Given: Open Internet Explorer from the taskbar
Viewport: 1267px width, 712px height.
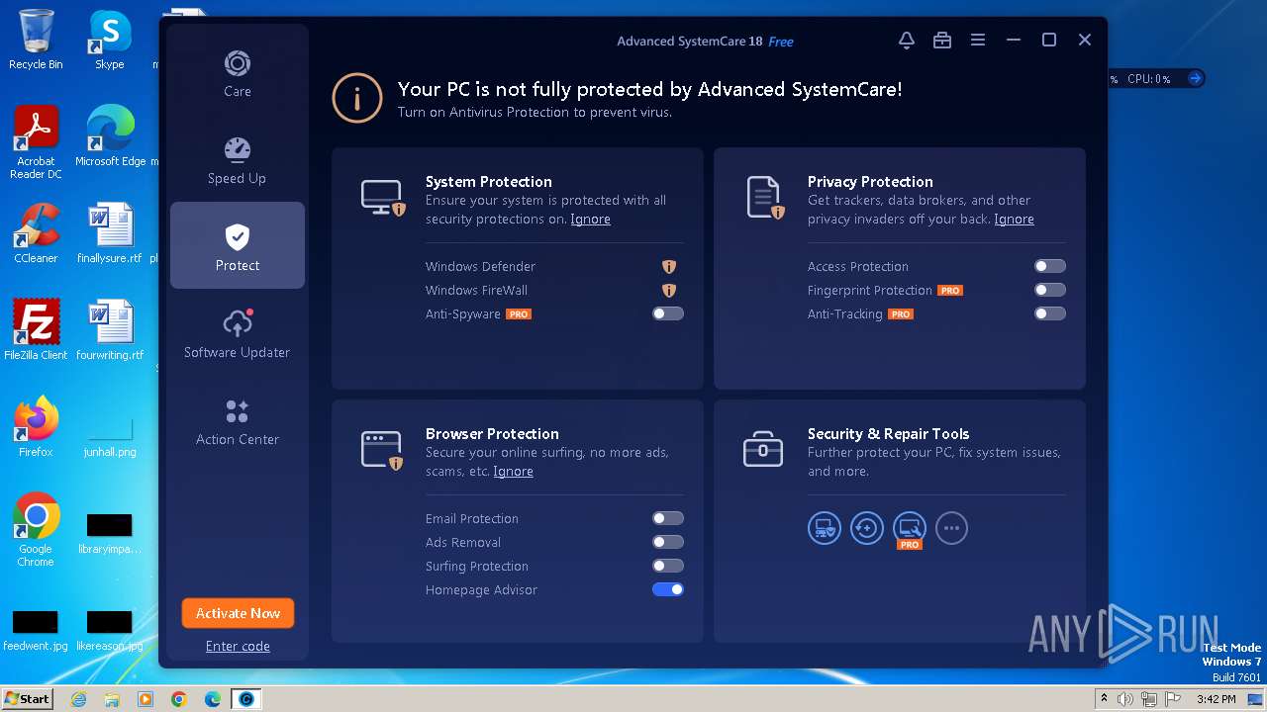Looking at the screenshot, I should 79,699.
